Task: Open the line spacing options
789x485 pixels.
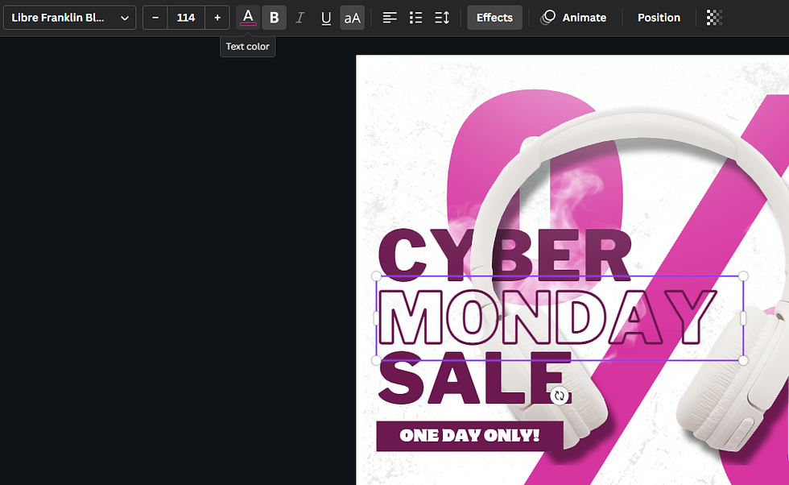Action: [x=442, y=18]
